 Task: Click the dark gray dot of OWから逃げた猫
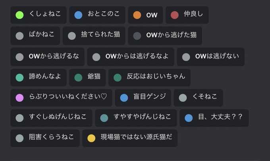(137, 36)
